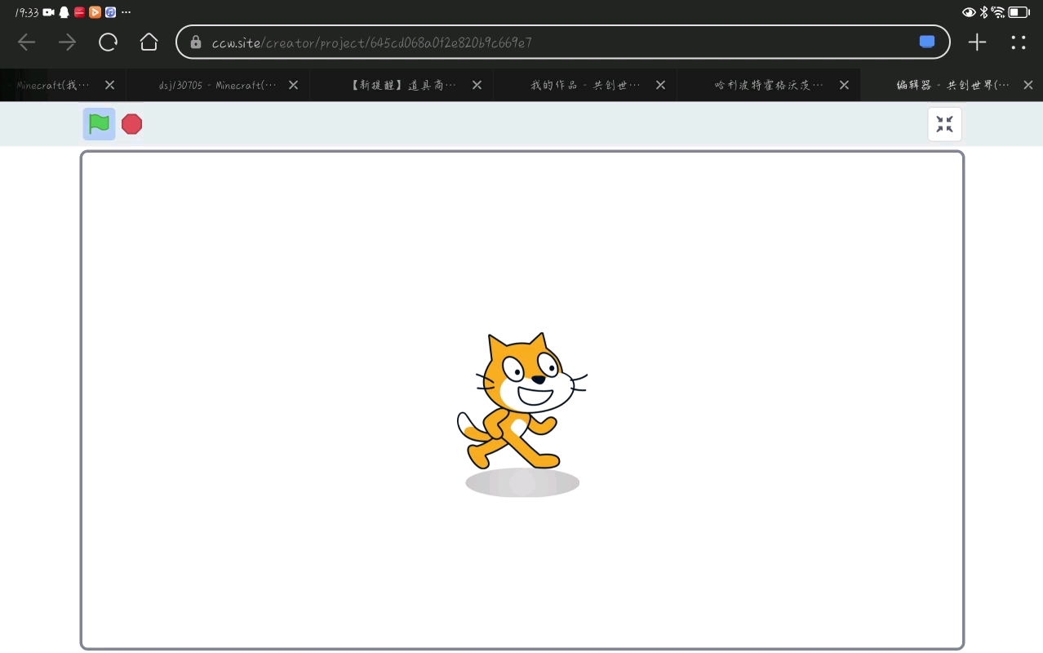1043x653 pixels.
Task: Go forward using the forward arrow
Action: [x=67, y=42]
